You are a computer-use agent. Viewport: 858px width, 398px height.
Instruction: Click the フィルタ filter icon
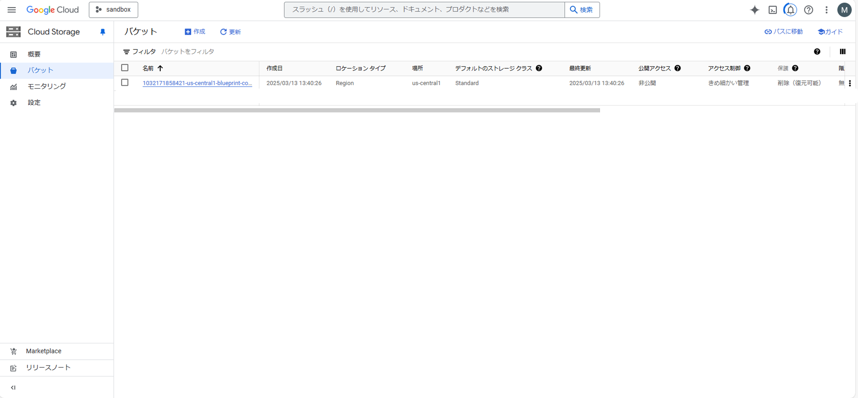pos(126,52)
